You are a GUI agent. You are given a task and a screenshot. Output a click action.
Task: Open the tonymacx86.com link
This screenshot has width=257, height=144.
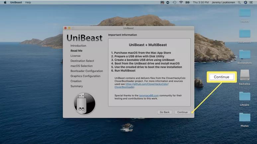149,95
